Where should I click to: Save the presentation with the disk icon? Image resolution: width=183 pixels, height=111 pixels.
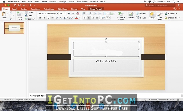point(19,5)
